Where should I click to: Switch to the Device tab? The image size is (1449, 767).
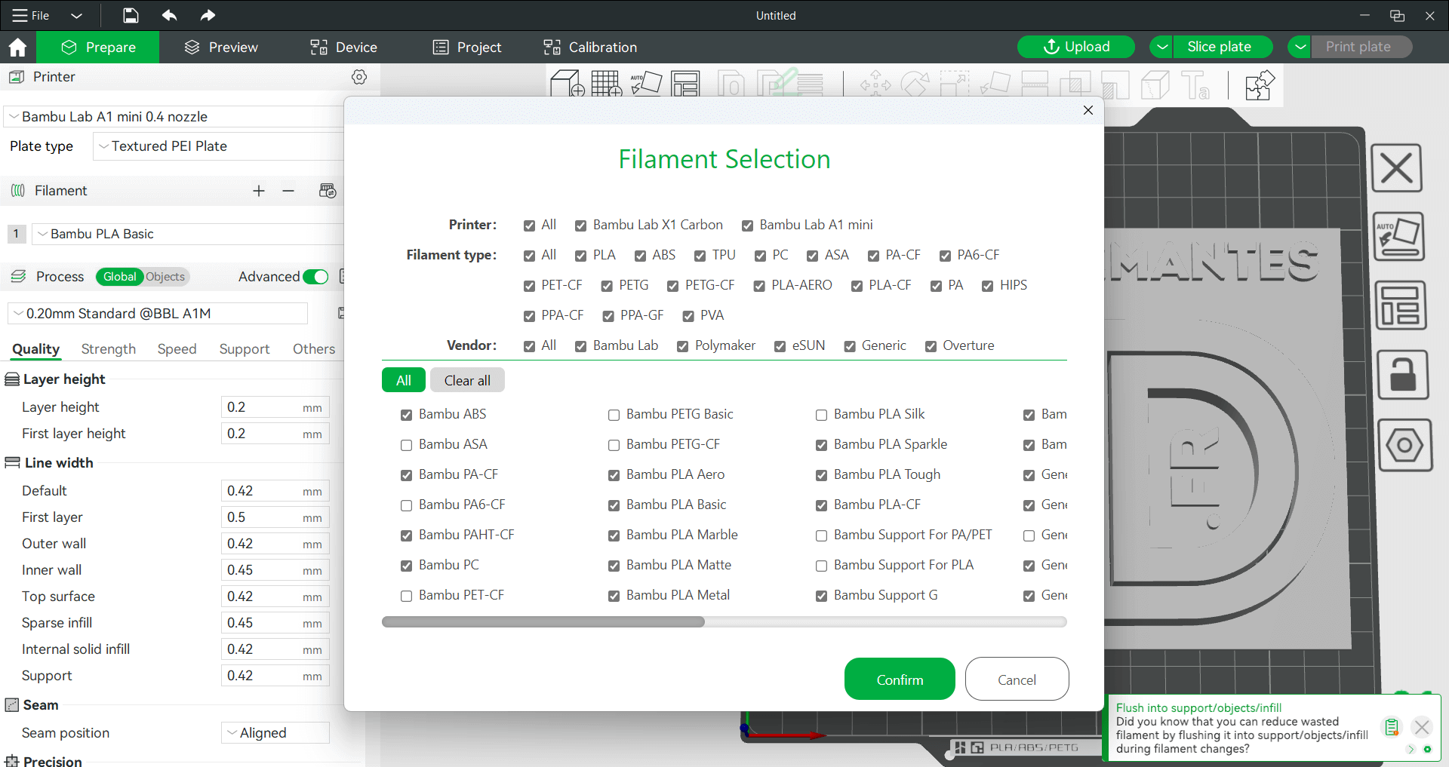(343, 47)
